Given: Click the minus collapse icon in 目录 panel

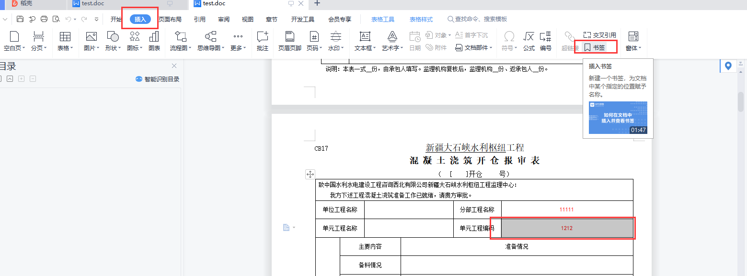Looking at the screenshot, I should pyautogui.click(x=33, y=79).
